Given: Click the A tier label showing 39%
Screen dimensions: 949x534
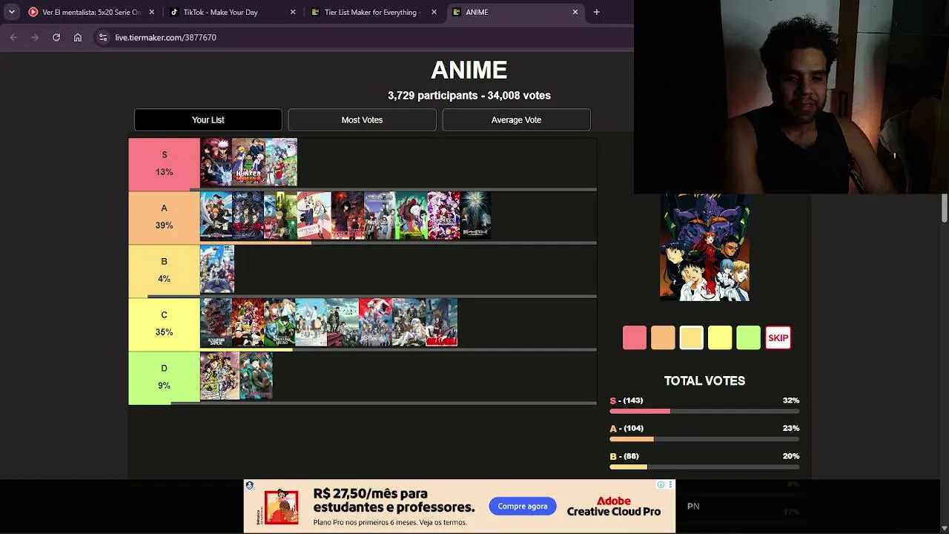Looking at the screenshot, I should [x=164, y=218].
